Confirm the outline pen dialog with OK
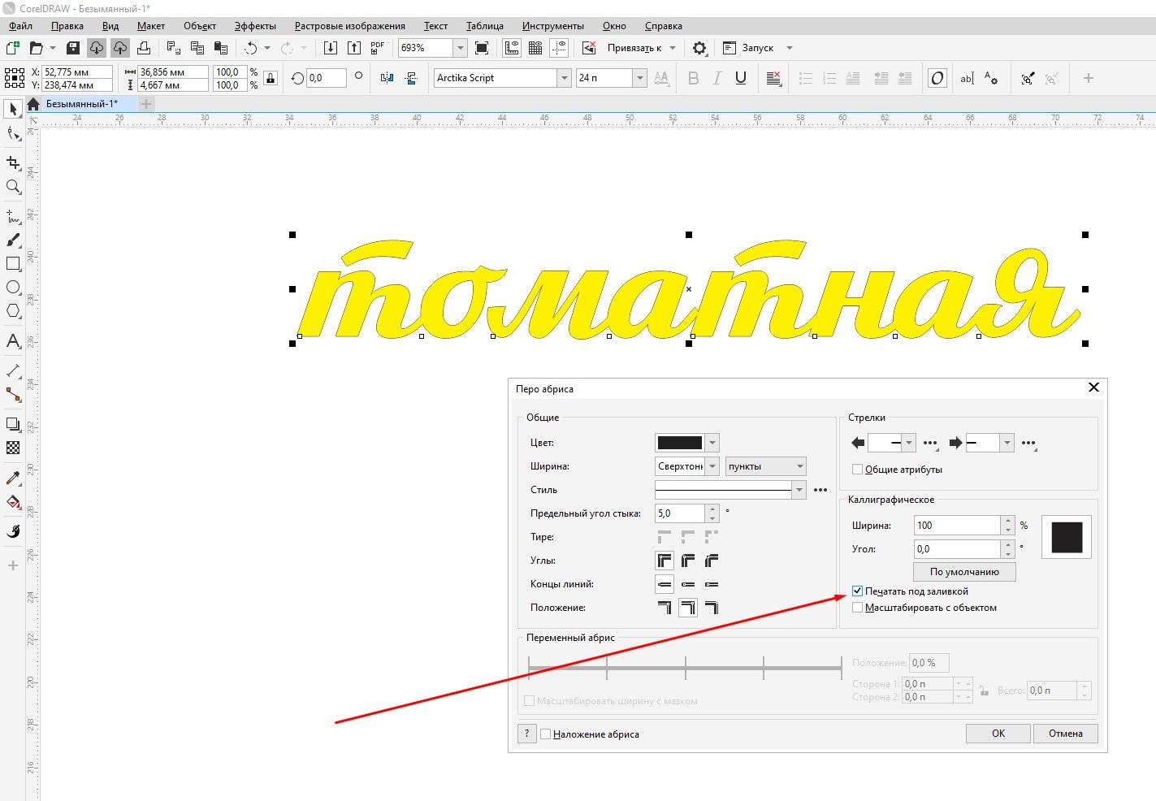1156x801 pixels. pyautogui.click(x=998, y=734)
